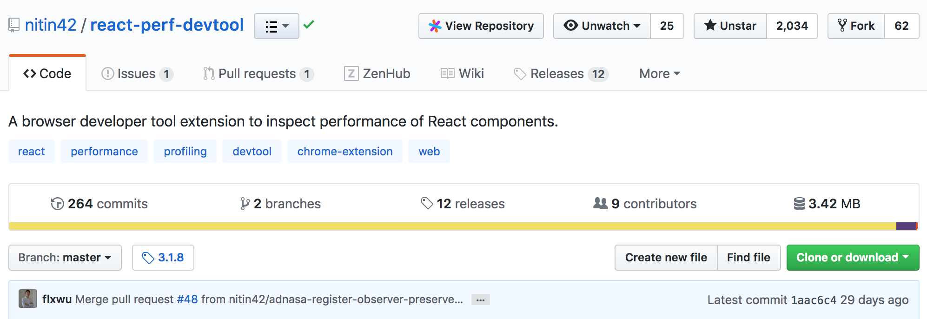Select the profiling topic tag
This screenshot has height=319, width=927.
point(185,151)
